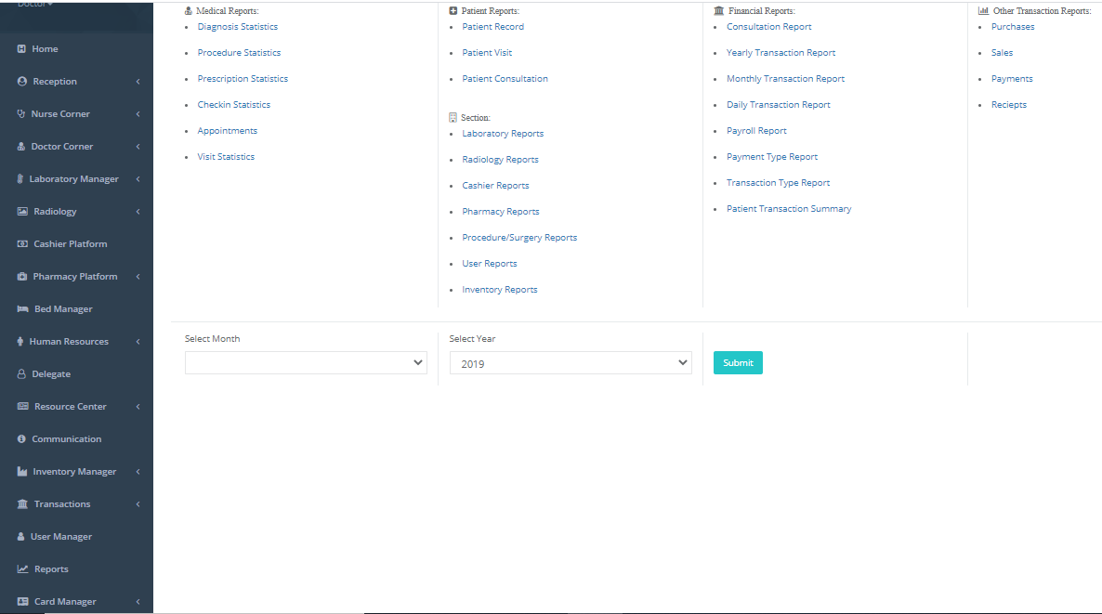Click the User Manager person icon

click(x=21, y=537)
